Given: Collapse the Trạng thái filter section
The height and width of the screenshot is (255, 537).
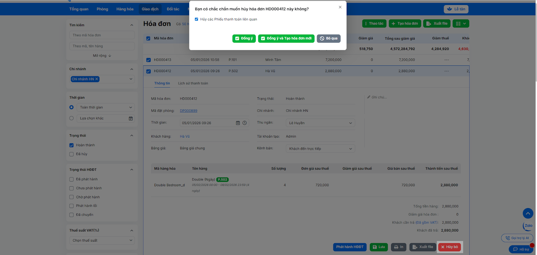Looking at the screenshot, I should tap(132, 136).
